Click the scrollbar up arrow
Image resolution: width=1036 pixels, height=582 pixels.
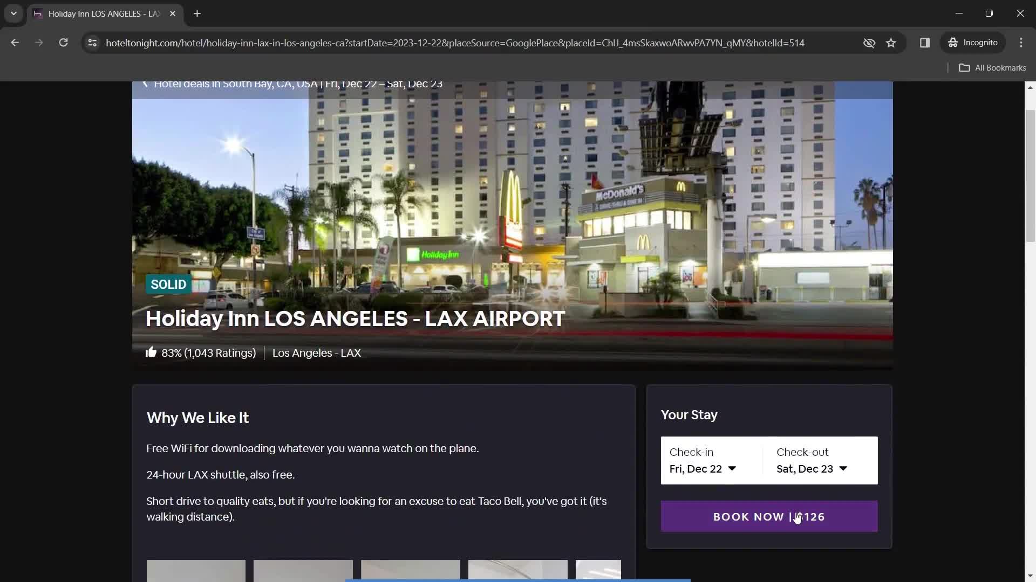pos(1030,87)
